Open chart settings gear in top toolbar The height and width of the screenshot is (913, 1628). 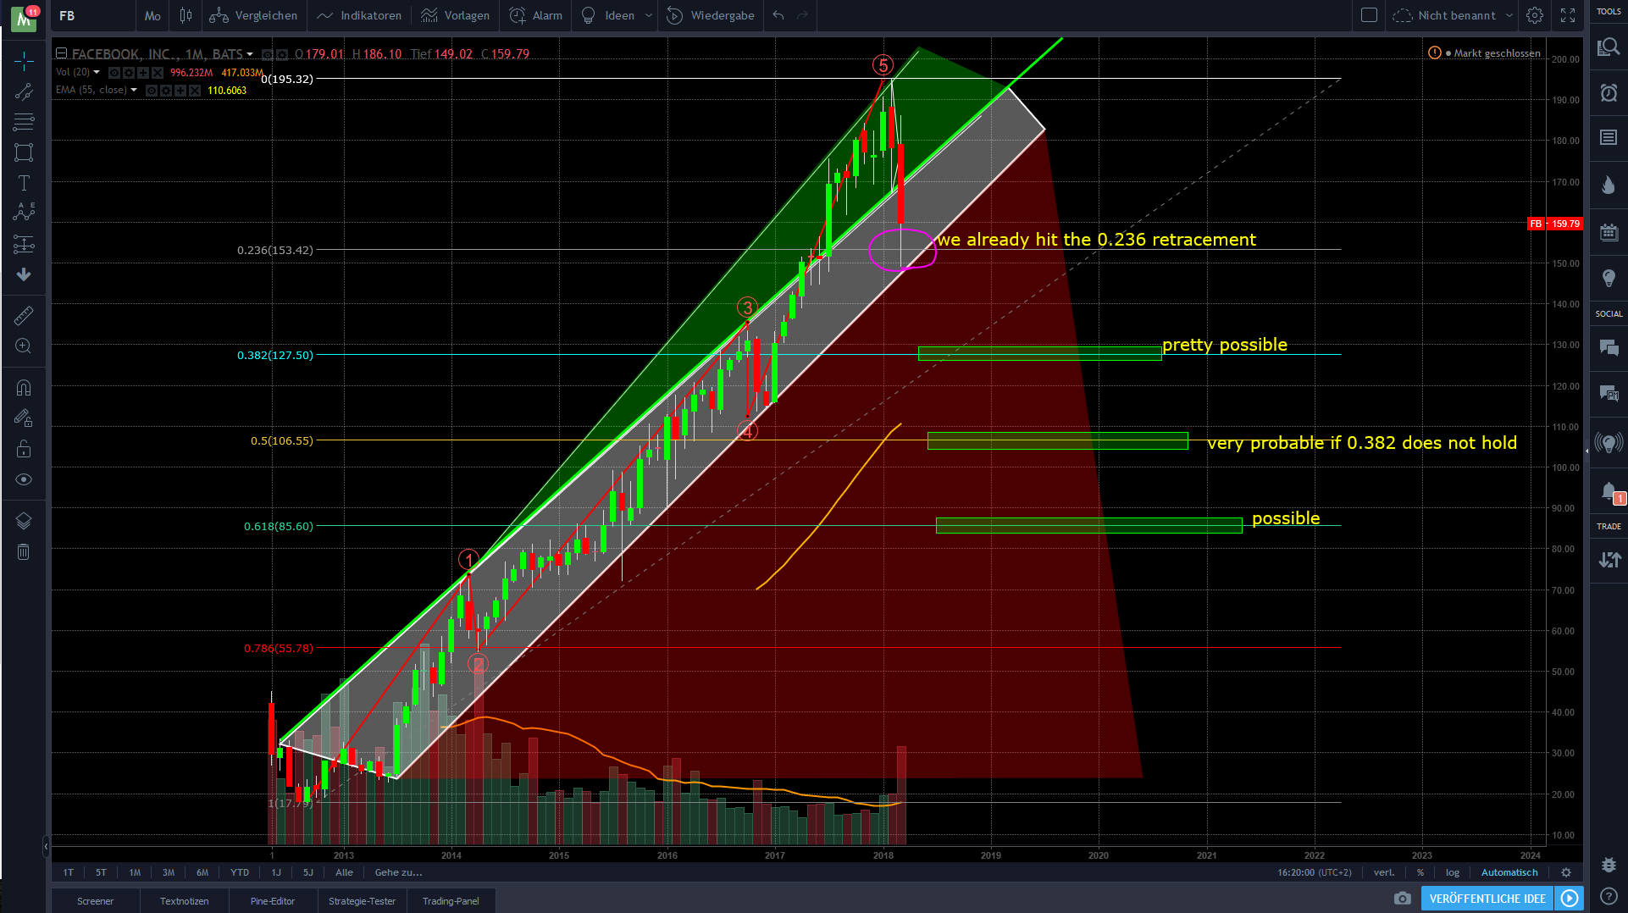pyautogui.click(x=1534, y=15)
